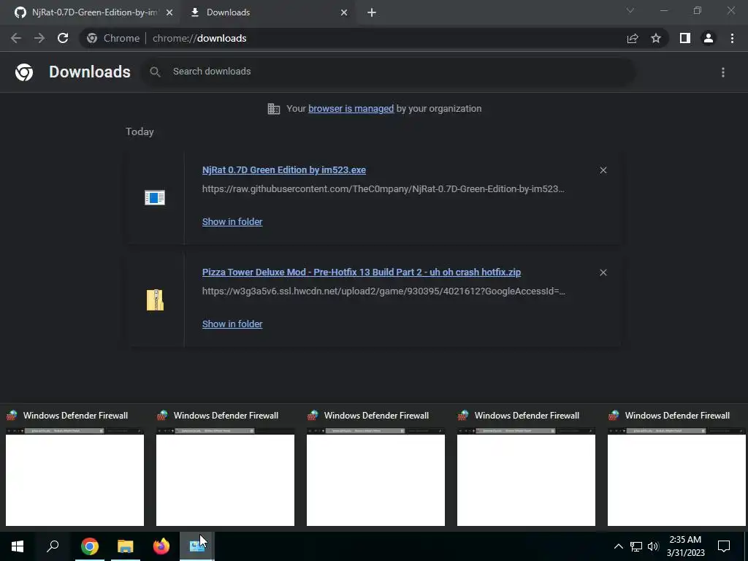Open the profile account icon
The width and height of the screenshot is (748, 561).
point(709,38)
